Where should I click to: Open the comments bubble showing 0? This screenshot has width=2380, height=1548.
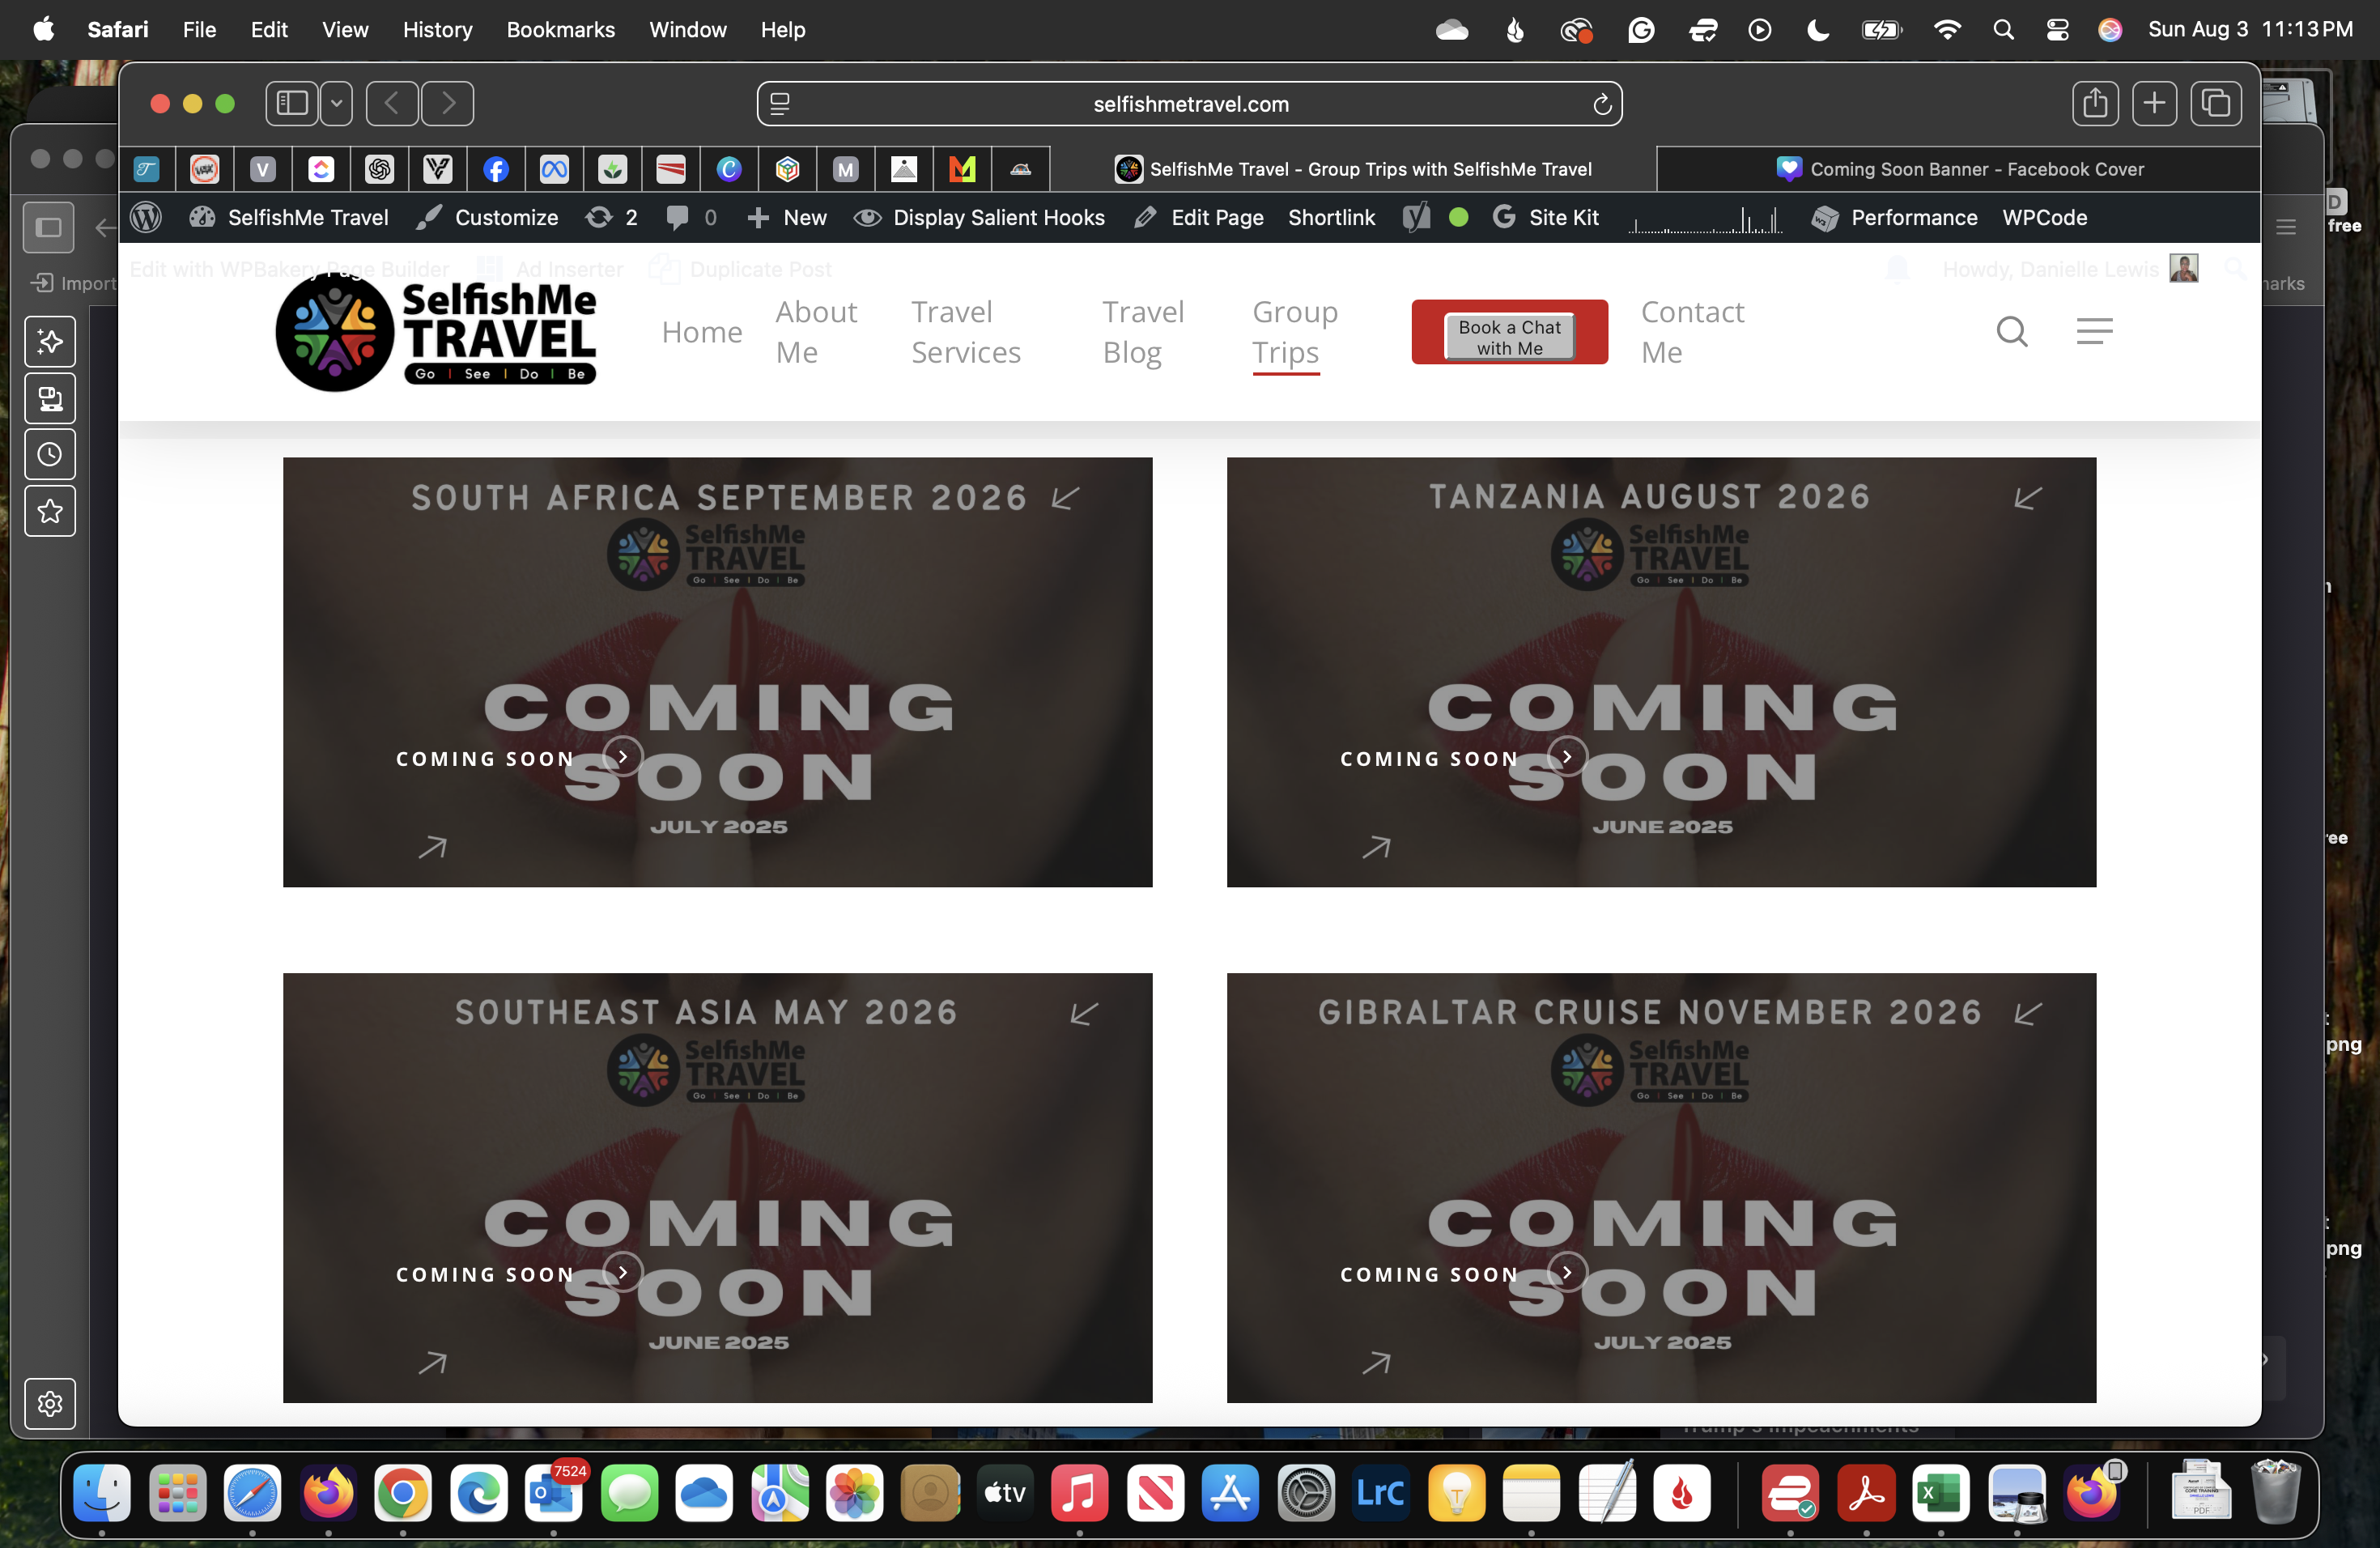[x=691, y=217]
